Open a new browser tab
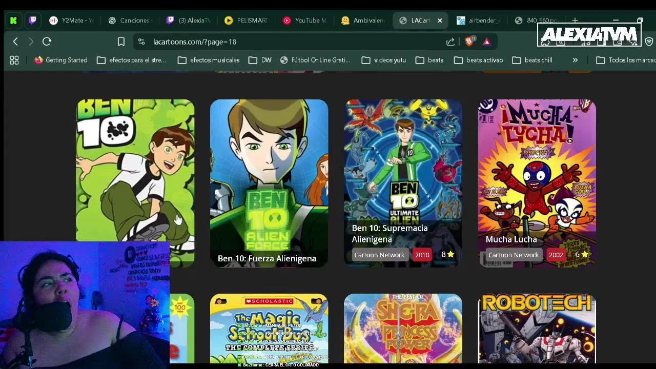Screen dimensions: 656x369 575,20
